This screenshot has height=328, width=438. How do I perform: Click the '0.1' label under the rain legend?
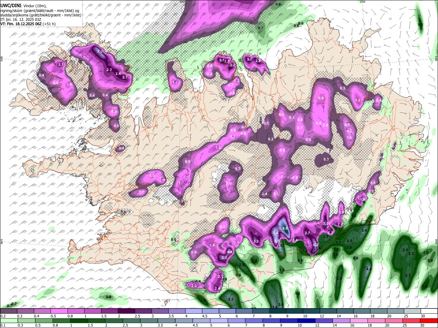[3, 325]
